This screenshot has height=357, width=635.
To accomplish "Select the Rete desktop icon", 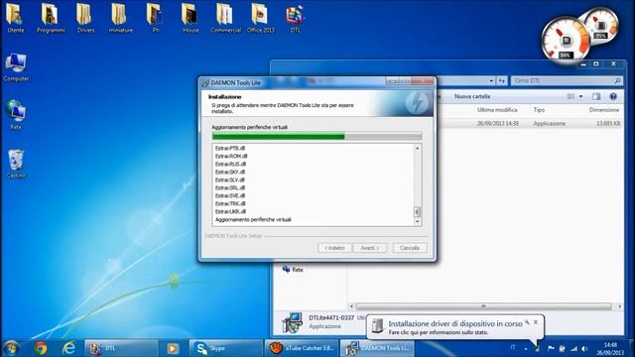I will pyautogui.click(x=16, y=115).
